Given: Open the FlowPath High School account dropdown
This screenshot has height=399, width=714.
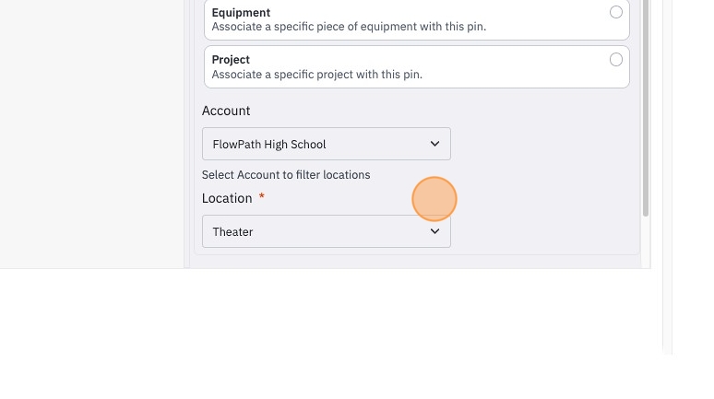Looking at the screenshot, I should (327, 144).
